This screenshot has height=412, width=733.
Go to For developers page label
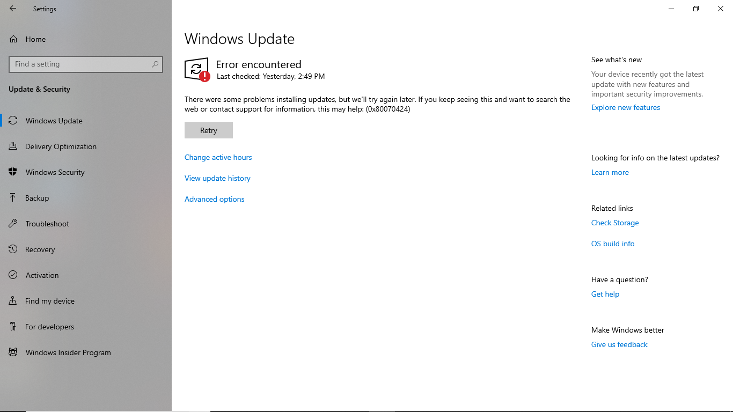tap(50, 327)
